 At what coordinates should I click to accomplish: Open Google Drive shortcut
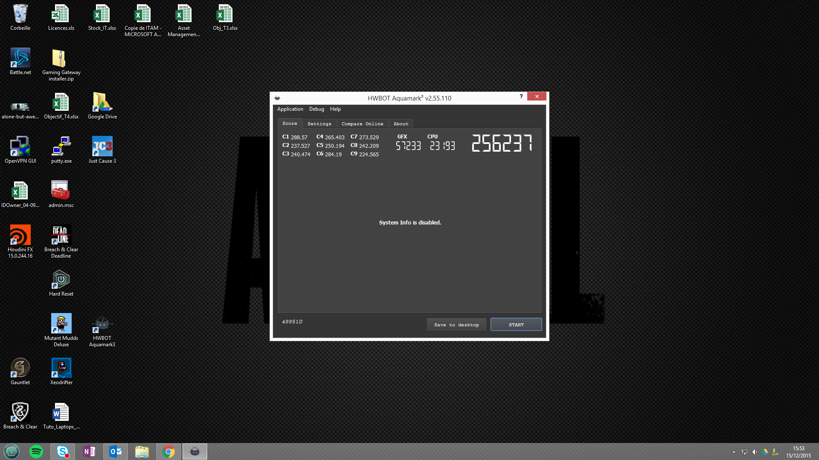click(102, 106)
